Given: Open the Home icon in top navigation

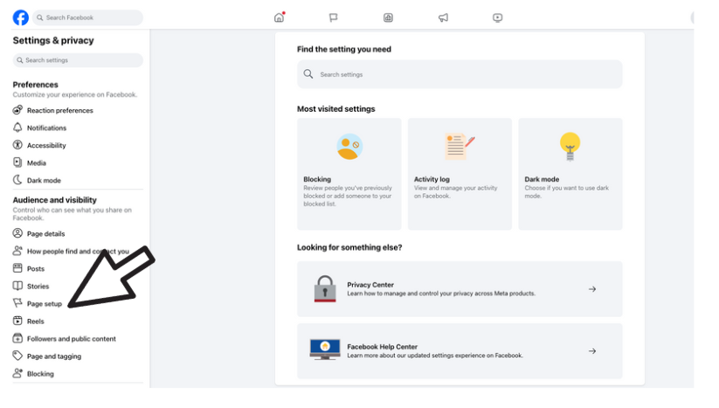Looking at the screenshot, I should coord(280,17).
